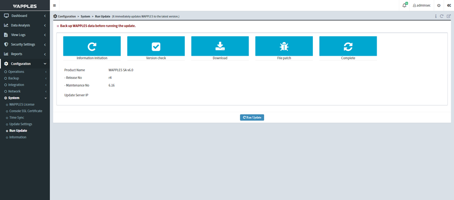
Task: Click the Download step tile
Action: click(x=220, y=46)
